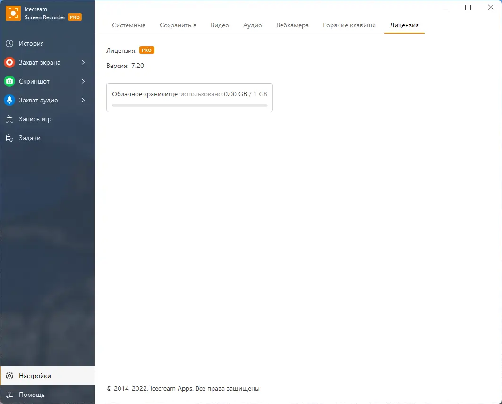Open the Вебкамера tab
502x404 pixels.
(x=293, y=25)
